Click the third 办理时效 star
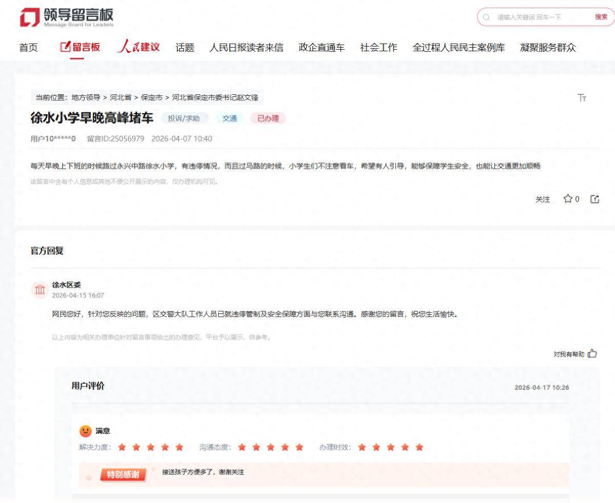This screenshot has width=615, height=503. point(391,447)
